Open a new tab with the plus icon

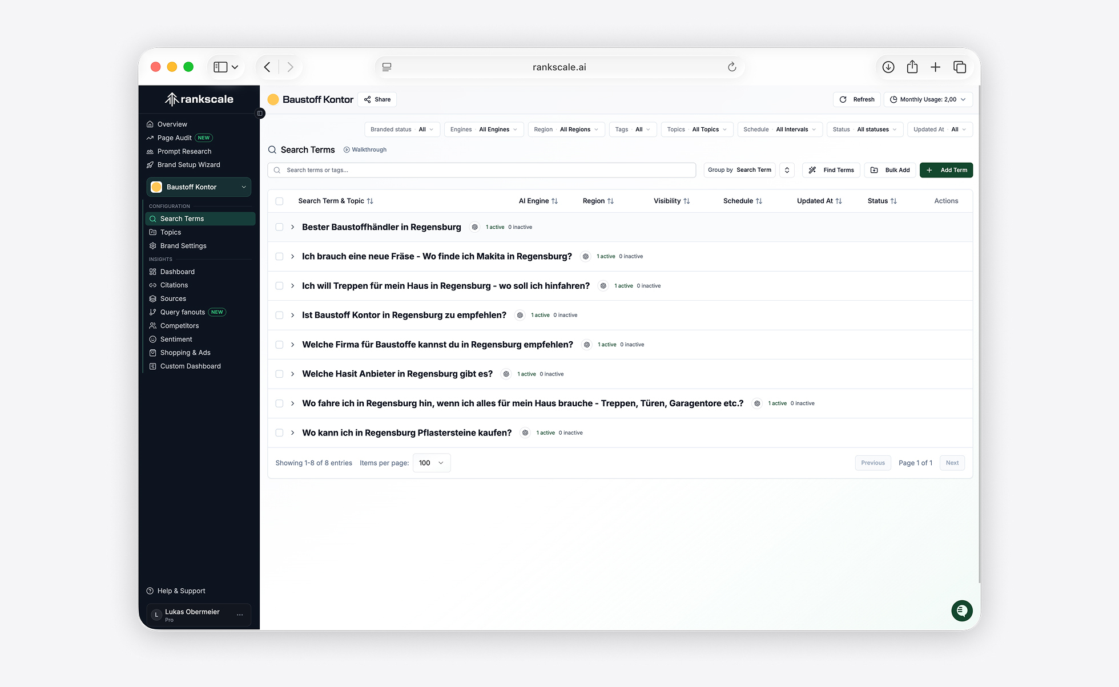pyautogui.click(x=935, y=67)
